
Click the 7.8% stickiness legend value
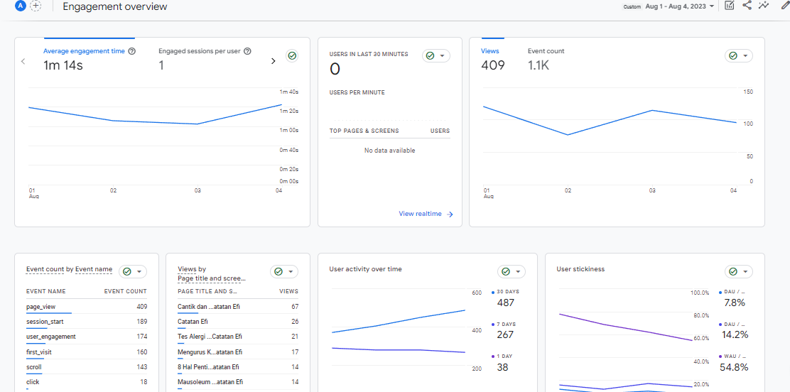(734, 303)
